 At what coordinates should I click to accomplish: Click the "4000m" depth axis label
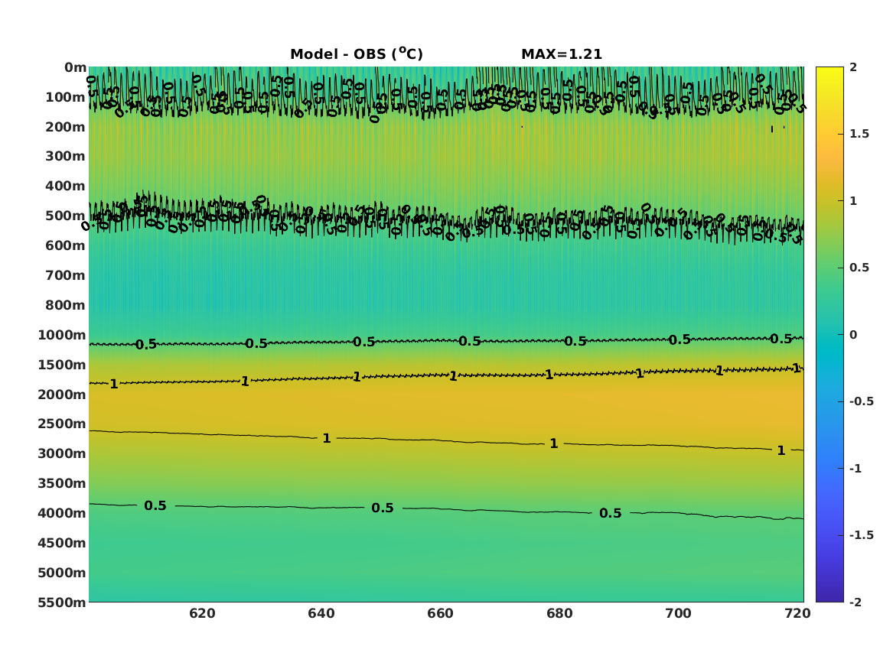coord(62,513)
